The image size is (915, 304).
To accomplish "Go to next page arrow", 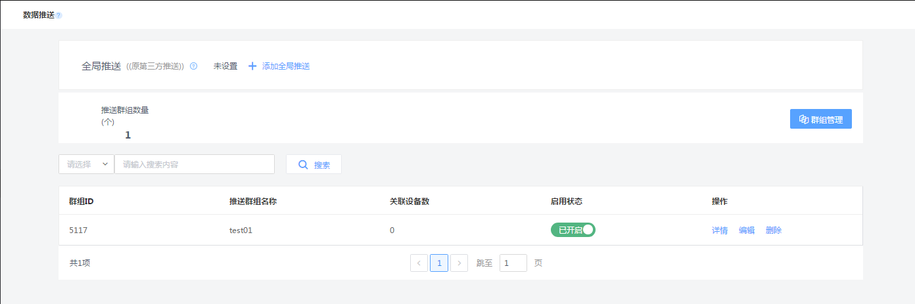I will click(x=459, y=263).
